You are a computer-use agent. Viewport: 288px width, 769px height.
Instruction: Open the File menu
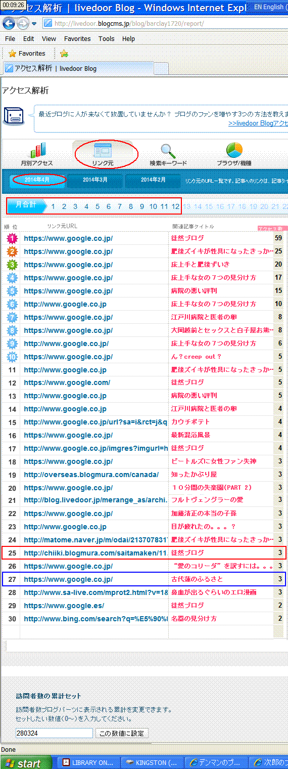coord(10,38)
